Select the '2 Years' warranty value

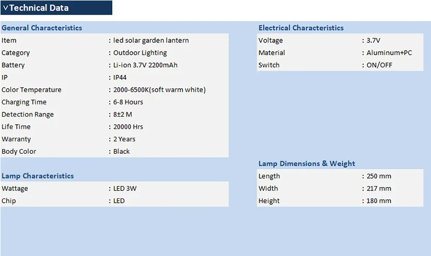[x=124, y=139]
